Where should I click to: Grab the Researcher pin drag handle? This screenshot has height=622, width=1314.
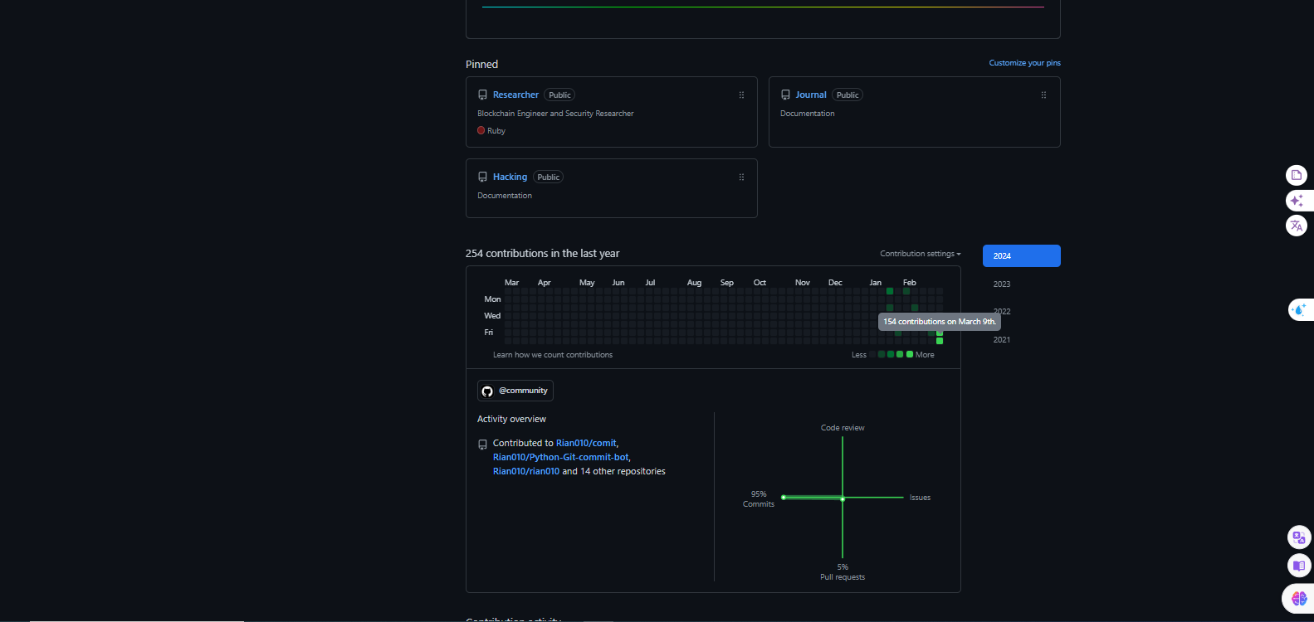(741, 95)
